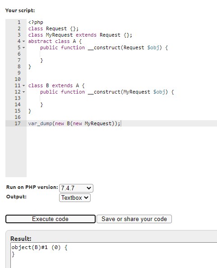Click 'class MyRequest extends Request' line
This screenshot has height=268, width=217.
(80, 35)
